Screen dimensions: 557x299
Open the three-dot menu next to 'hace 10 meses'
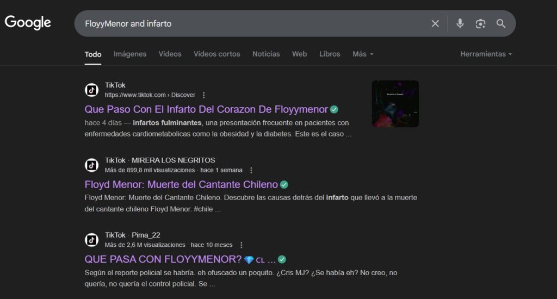pos(241,245)
